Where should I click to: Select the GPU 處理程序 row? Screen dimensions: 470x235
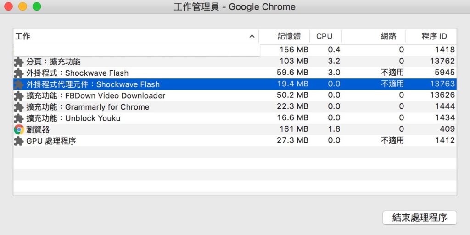click(235, 140)
